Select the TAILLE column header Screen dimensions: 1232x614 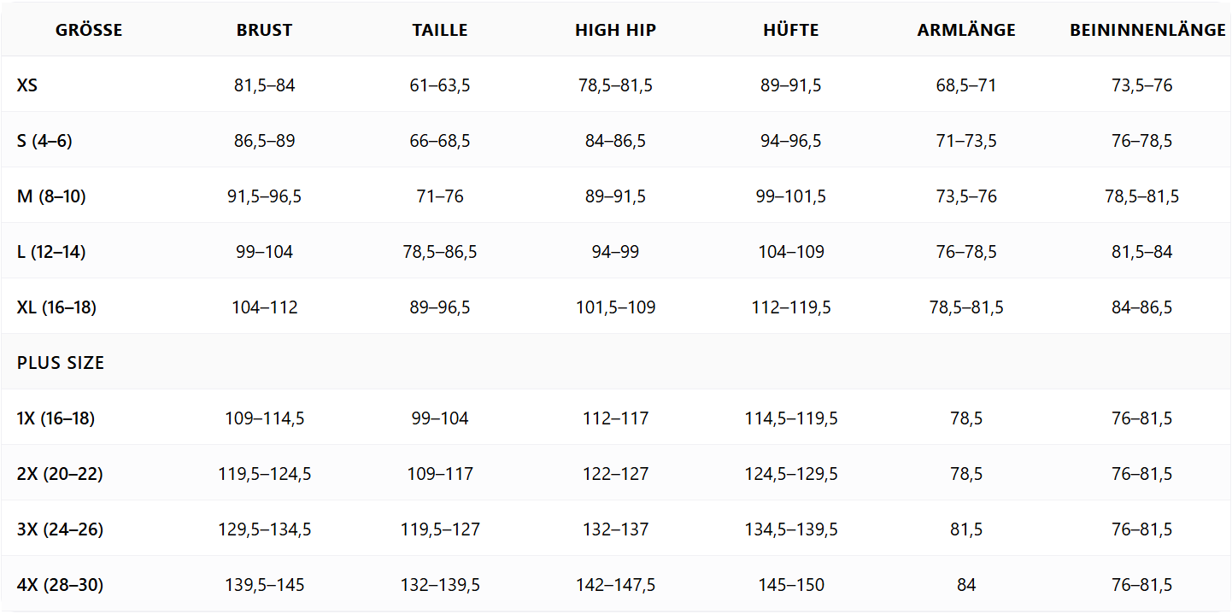[x=440, y=30]
